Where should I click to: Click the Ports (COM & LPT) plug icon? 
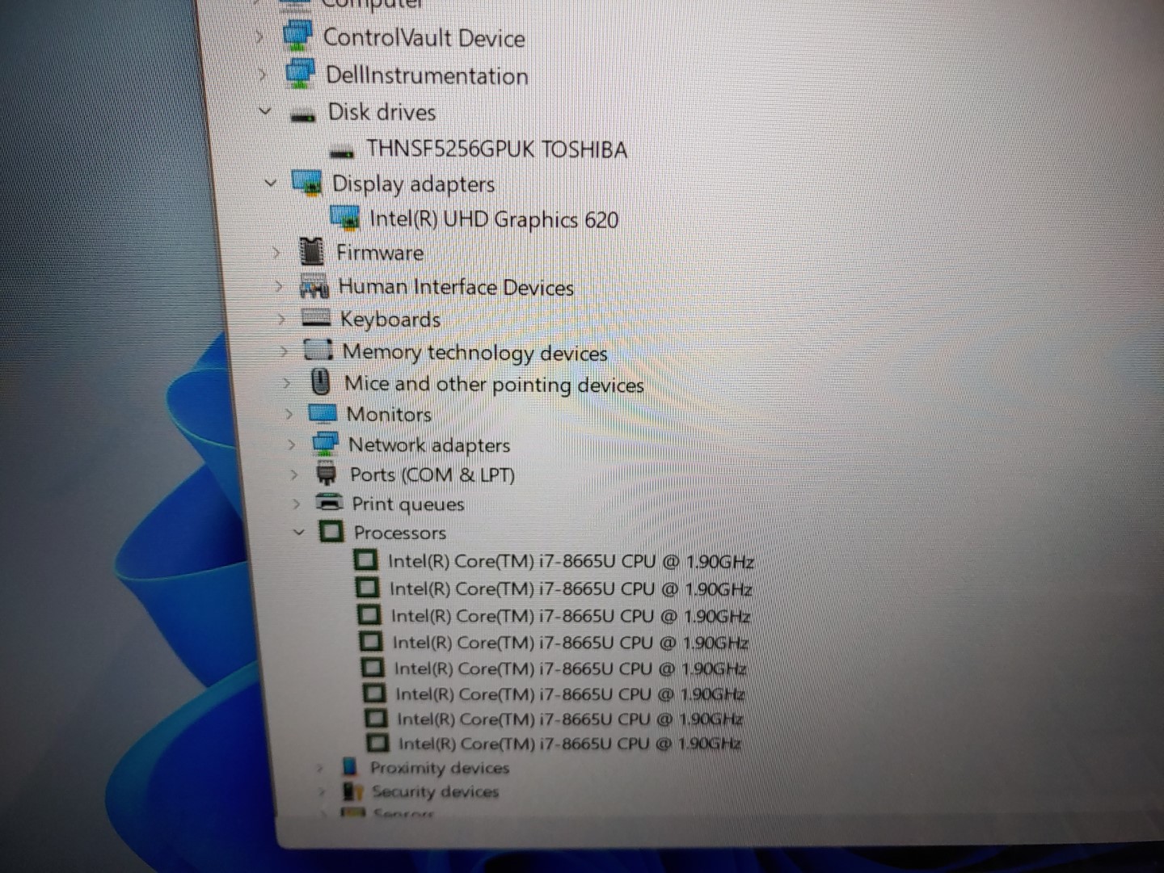[x=326, y=474]
